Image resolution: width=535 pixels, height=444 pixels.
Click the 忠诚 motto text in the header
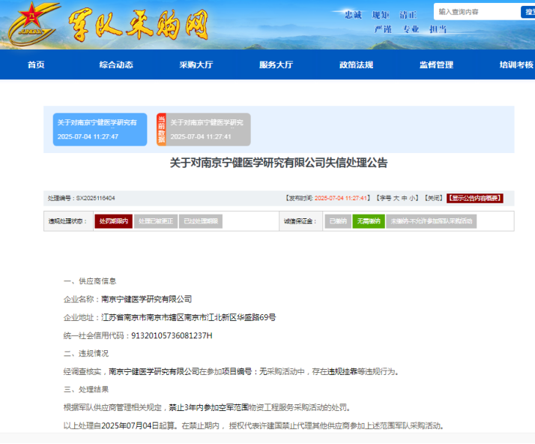coord(353,15)
